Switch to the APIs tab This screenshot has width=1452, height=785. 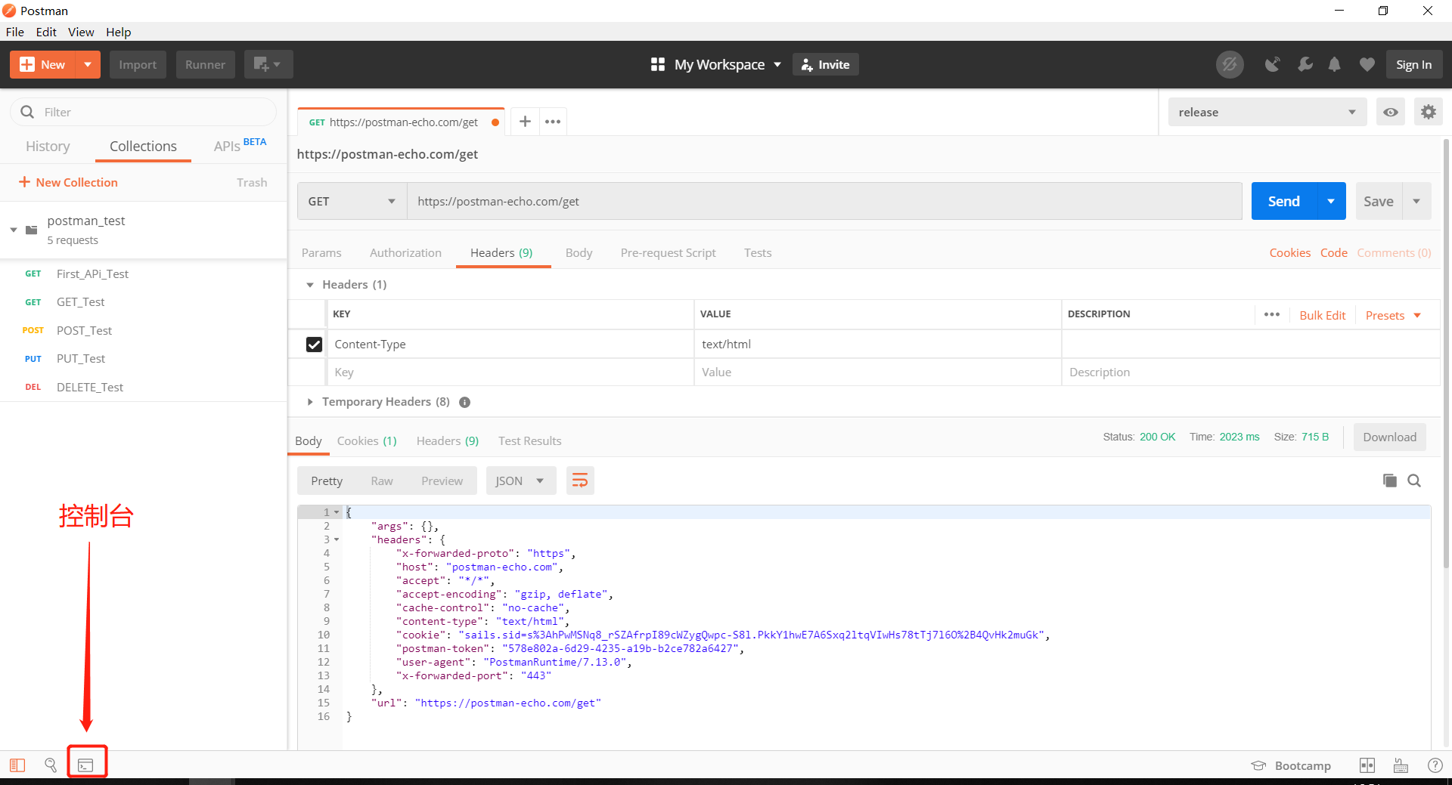coord(240,145)
